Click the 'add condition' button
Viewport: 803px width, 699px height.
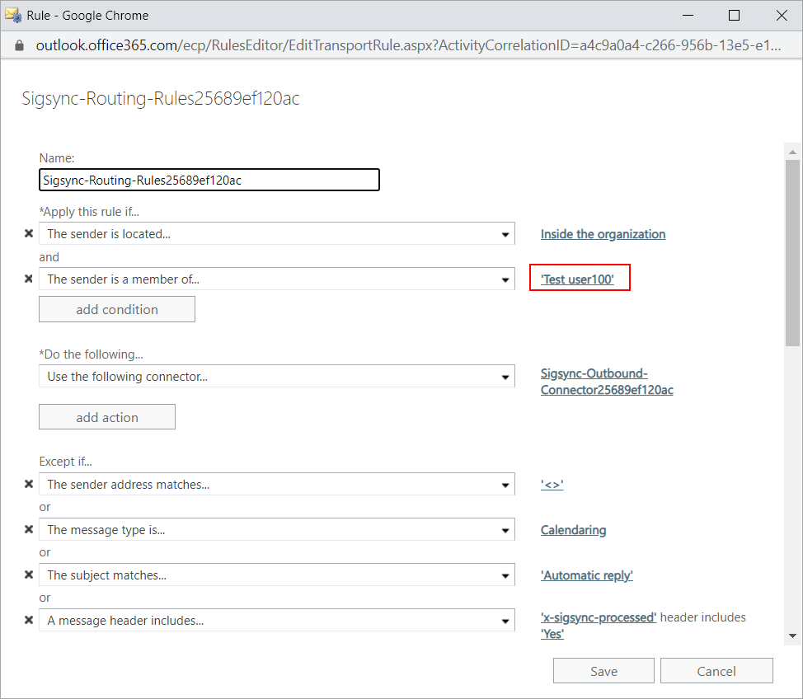click(117, 309)
